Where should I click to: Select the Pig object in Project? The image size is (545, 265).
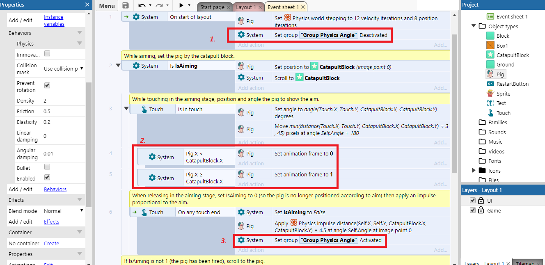click(496, 74)
